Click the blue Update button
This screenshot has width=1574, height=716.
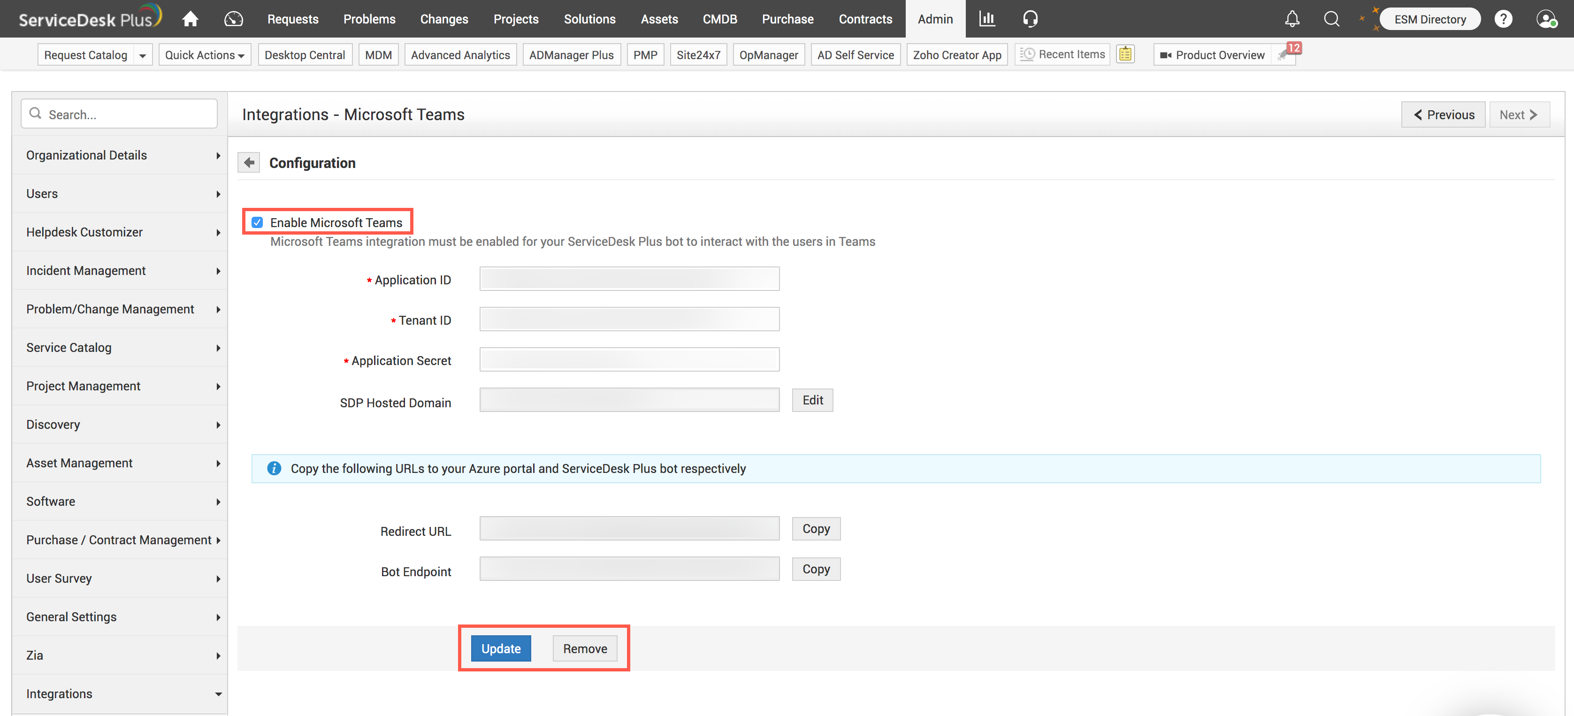pos(500,648)
